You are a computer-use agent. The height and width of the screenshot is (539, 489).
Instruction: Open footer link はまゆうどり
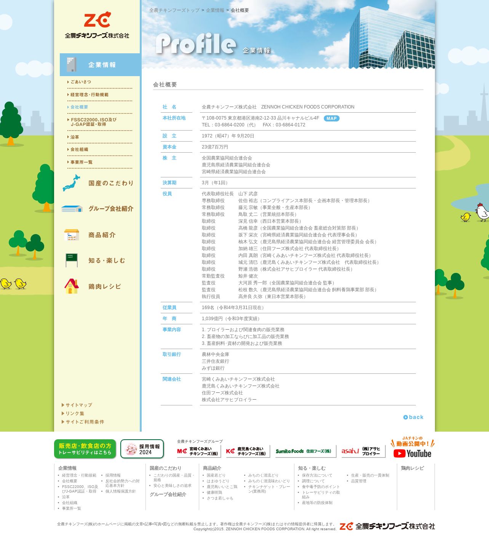coord(218,481)
